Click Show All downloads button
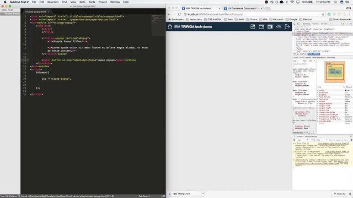Screen dimensions: 353x198 tap(340, 194)
